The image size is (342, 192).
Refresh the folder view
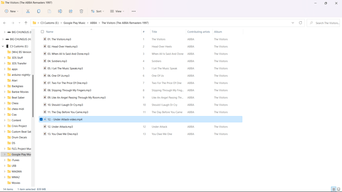[x=300, y=23]
